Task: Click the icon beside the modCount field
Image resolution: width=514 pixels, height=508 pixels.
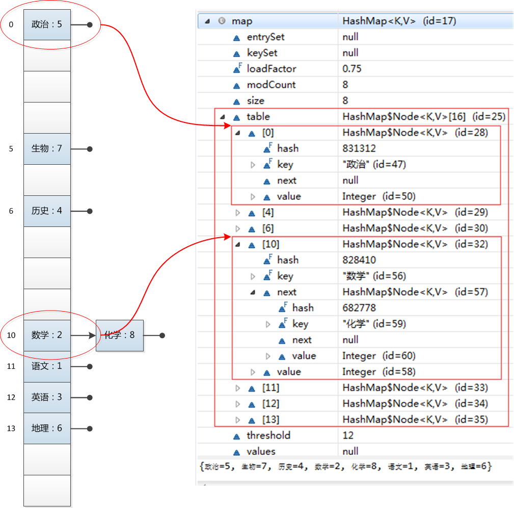Action: (237, 85)
